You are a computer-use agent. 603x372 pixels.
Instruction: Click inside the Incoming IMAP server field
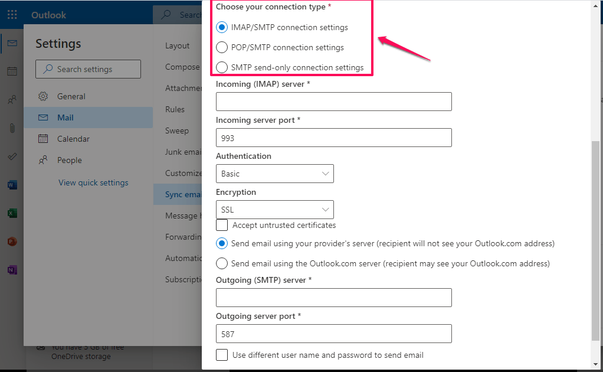coord(333,102)
